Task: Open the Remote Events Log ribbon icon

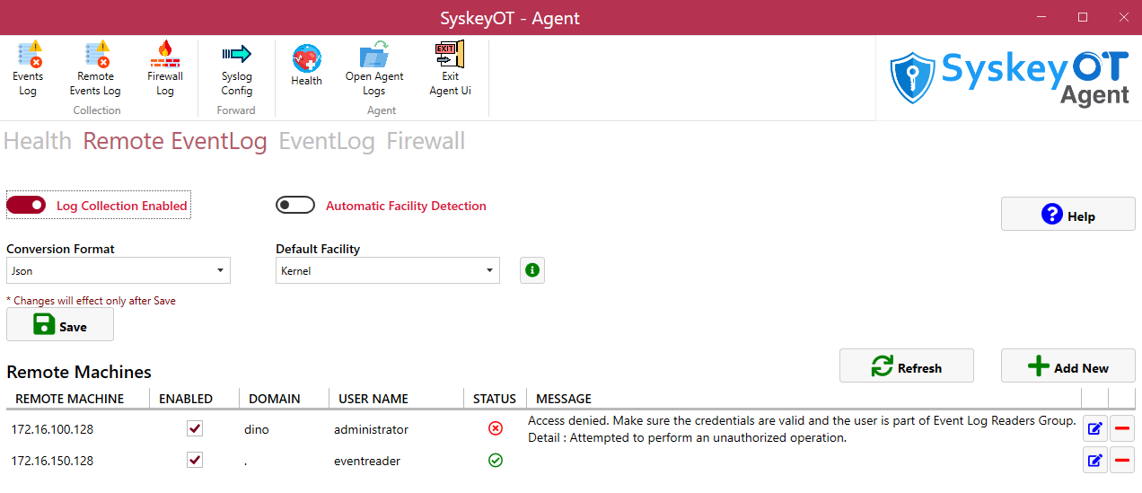Action: [95, 57]
